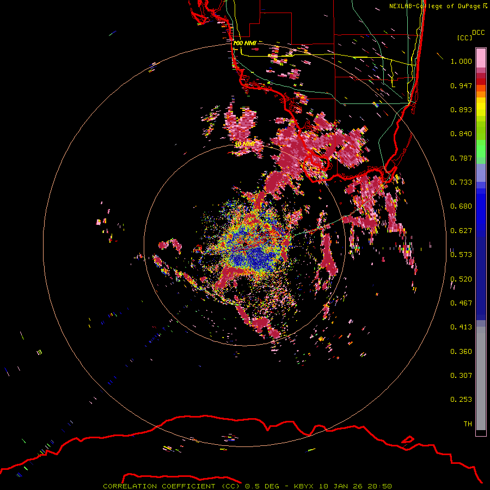This screenshot has height=490, width=490.
Task: Click the 0.467 legend value
Action: [461, 303]
